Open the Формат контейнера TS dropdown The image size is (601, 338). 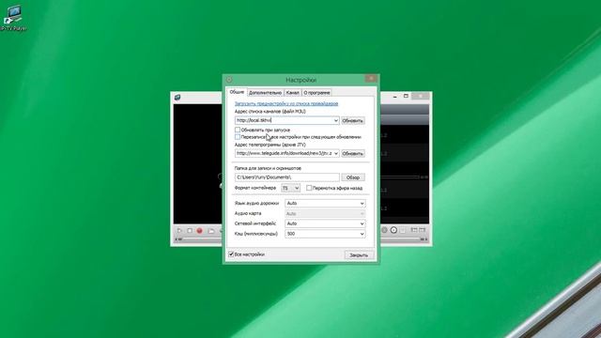290,188
